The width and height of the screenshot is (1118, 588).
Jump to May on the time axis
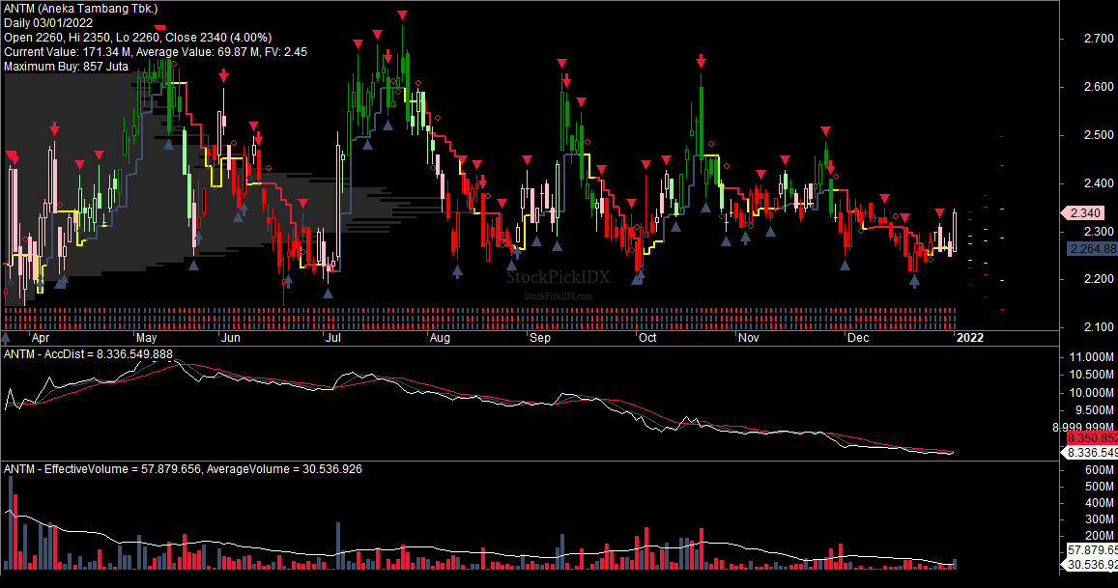tap(146, 337)
